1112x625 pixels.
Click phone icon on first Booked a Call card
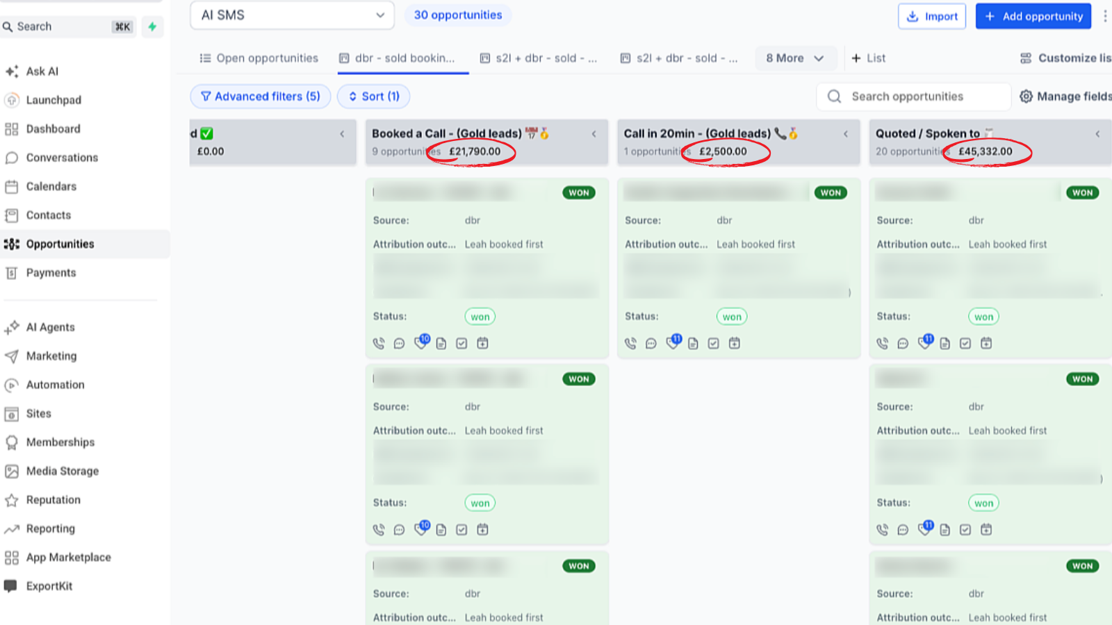[x=379, y=343]
